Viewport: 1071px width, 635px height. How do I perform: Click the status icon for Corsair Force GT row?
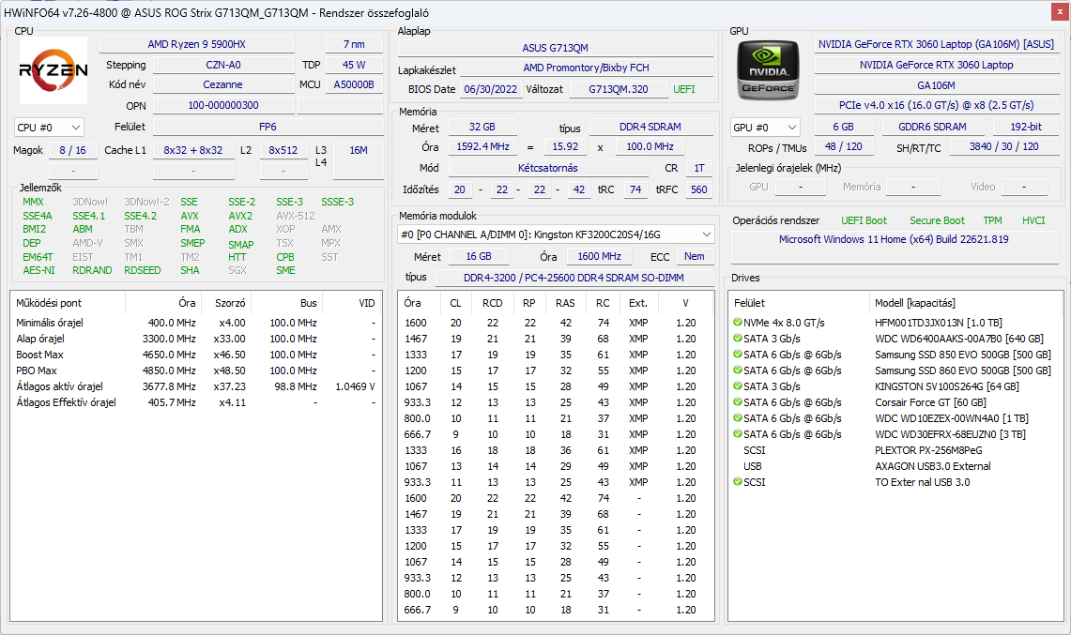coord(738,402)
